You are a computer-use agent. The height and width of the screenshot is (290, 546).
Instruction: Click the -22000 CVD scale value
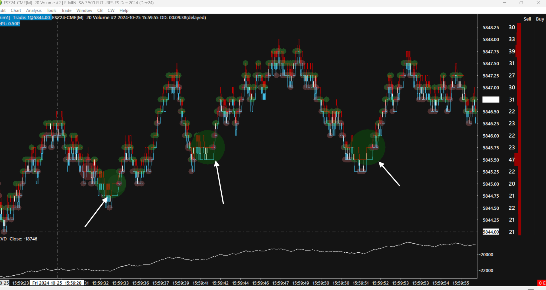coord(486,270)
